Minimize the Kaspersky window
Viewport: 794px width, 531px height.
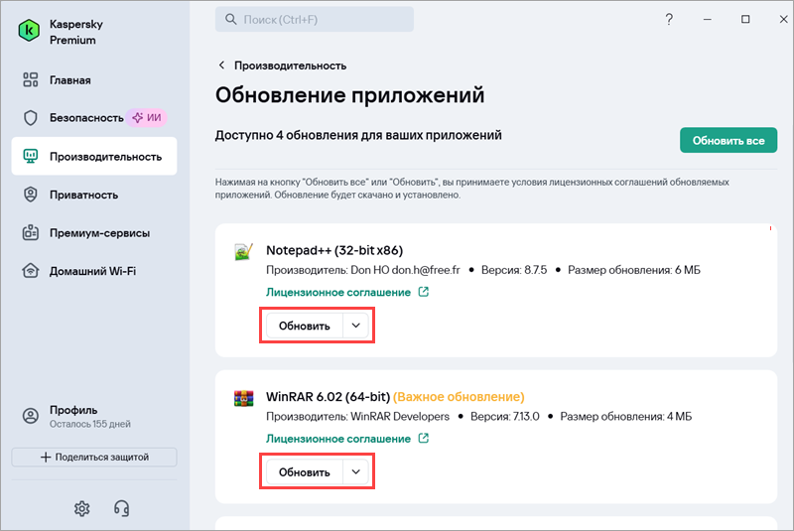pyautogui.click(x=708, y=19)
